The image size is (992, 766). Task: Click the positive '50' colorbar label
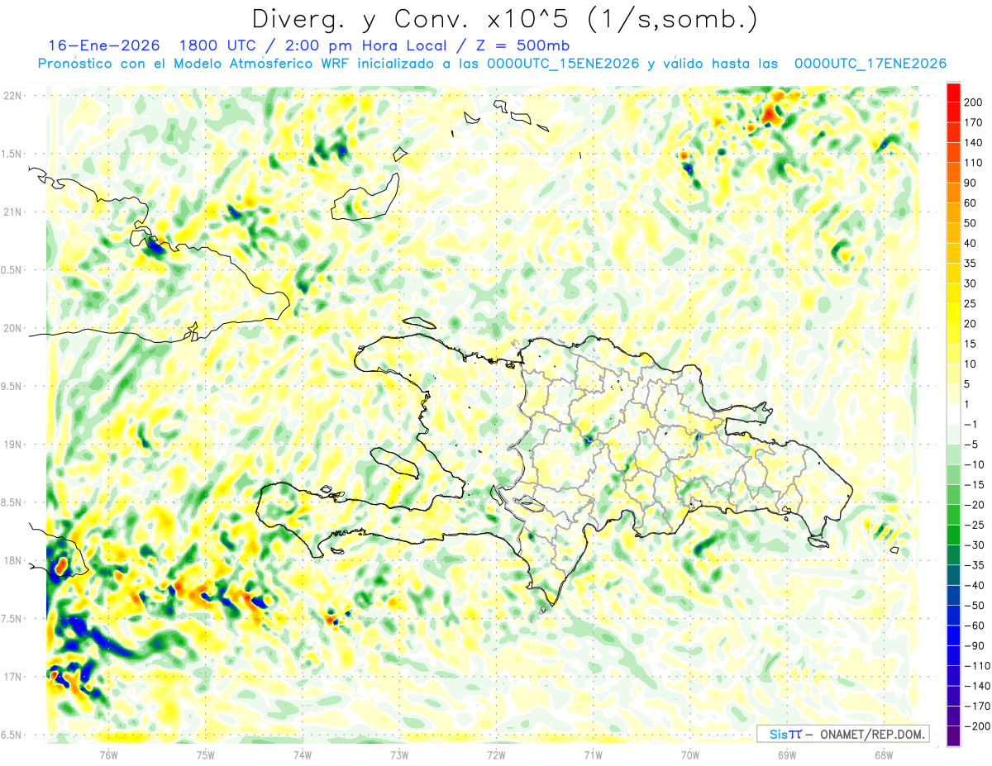tap(971, 223)
